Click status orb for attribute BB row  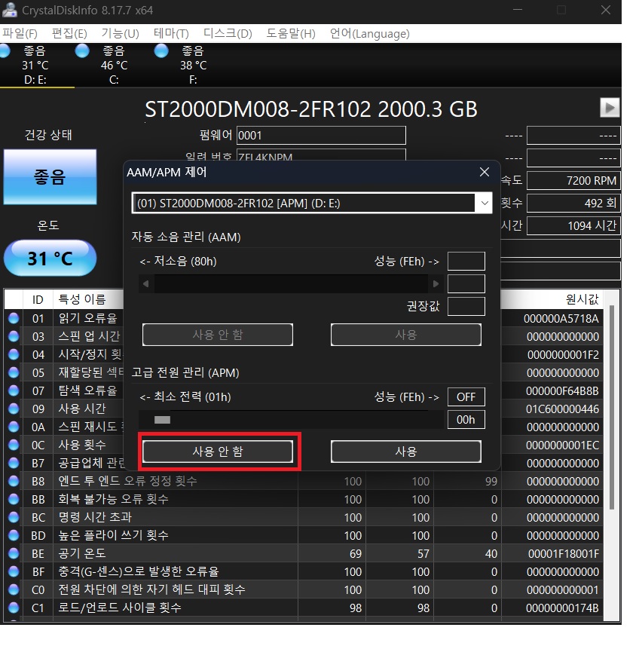[x=14, y=499]
